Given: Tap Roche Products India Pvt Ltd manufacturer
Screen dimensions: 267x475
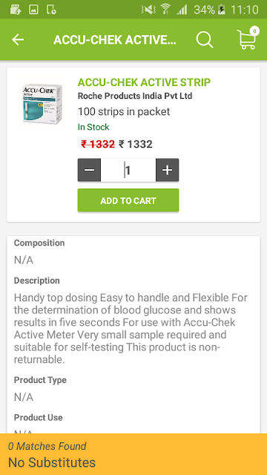Looking at the screenshot, I should point(135,96).
